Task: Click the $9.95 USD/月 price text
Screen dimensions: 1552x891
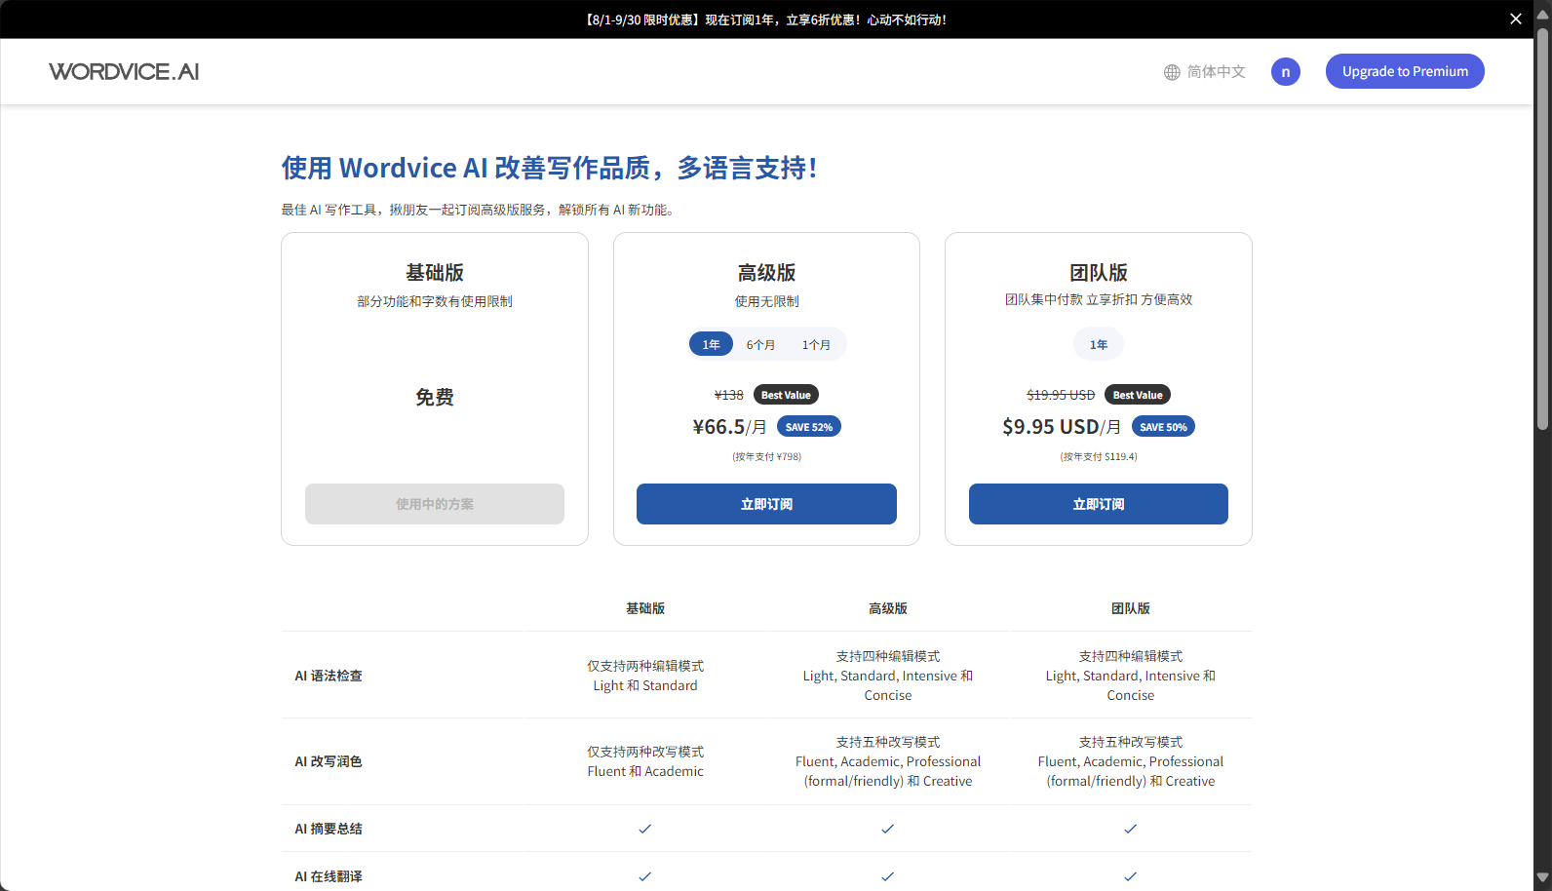Action: pyautogui.click(x=1062, y=427)
